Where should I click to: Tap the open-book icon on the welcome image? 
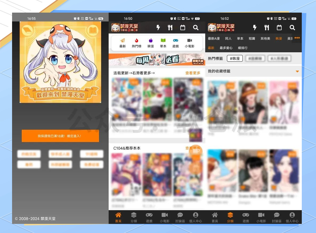[x=93, y=31]
